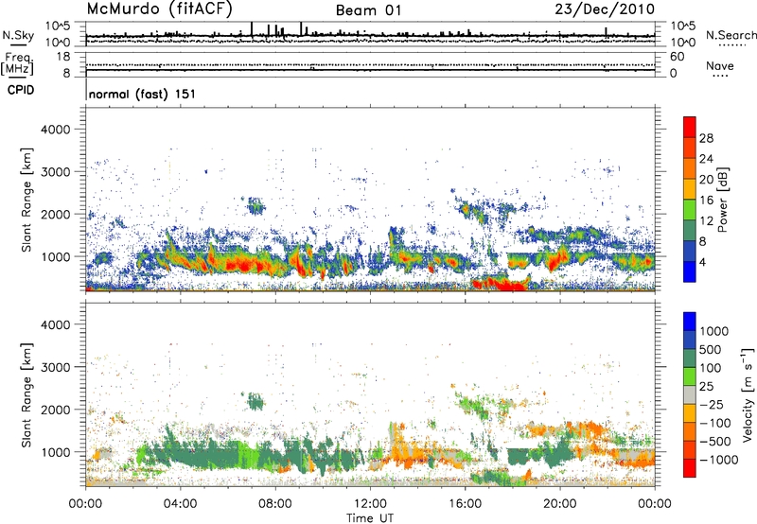This screenshot has height=524, width=757.
Task: Click the -25 label on velocity colorbar
Action: [x=713, y=404]
